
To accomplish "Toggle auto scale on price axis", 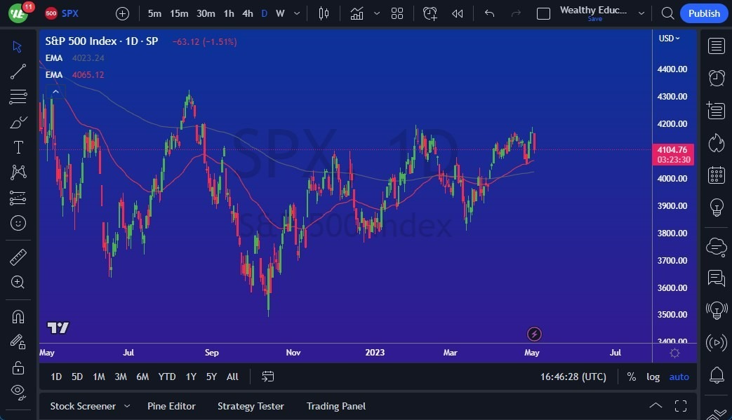I will pos(679,377).
